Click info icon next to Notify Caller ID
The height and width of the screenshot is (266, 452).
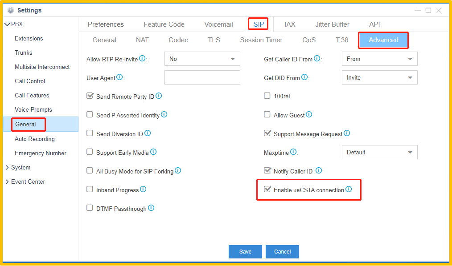319,170
